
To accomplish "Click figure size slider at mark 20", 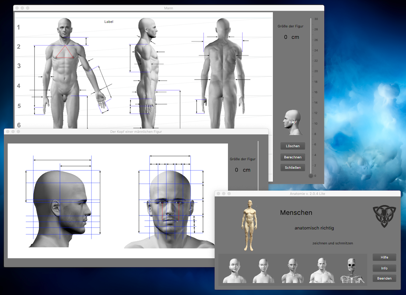I will pyautogui.click(x=311, y=71).
